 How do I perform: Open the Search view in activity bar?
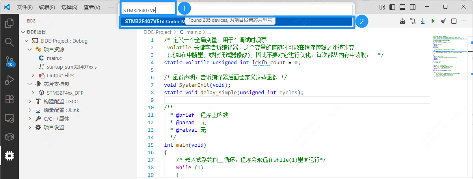point(9,42)
